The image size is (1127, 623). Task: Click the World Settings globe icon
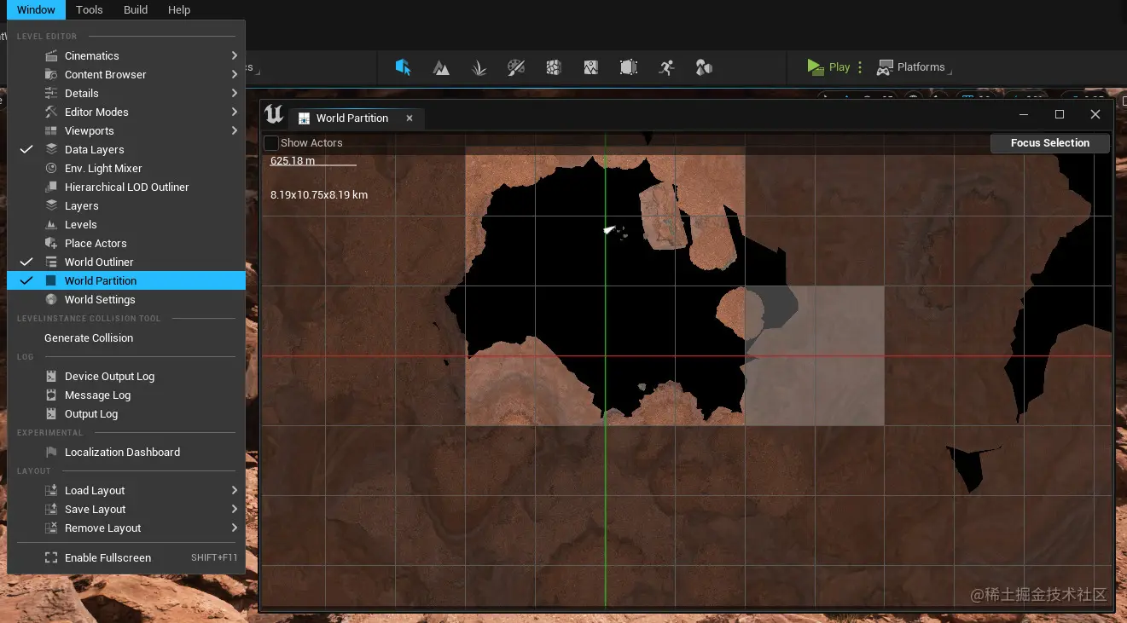51,299
